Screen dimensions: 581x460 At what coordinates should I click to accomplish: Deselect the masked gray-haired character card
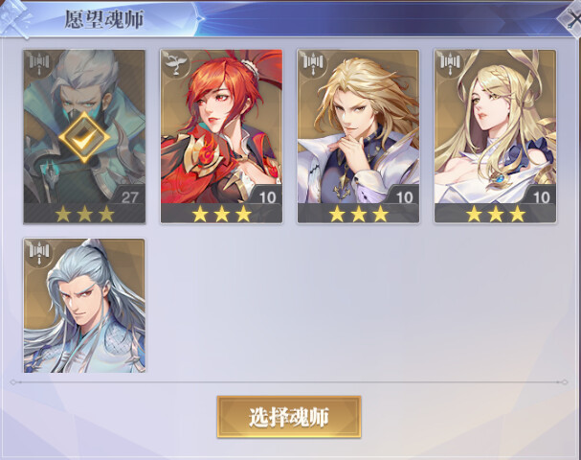coord(84,136)
